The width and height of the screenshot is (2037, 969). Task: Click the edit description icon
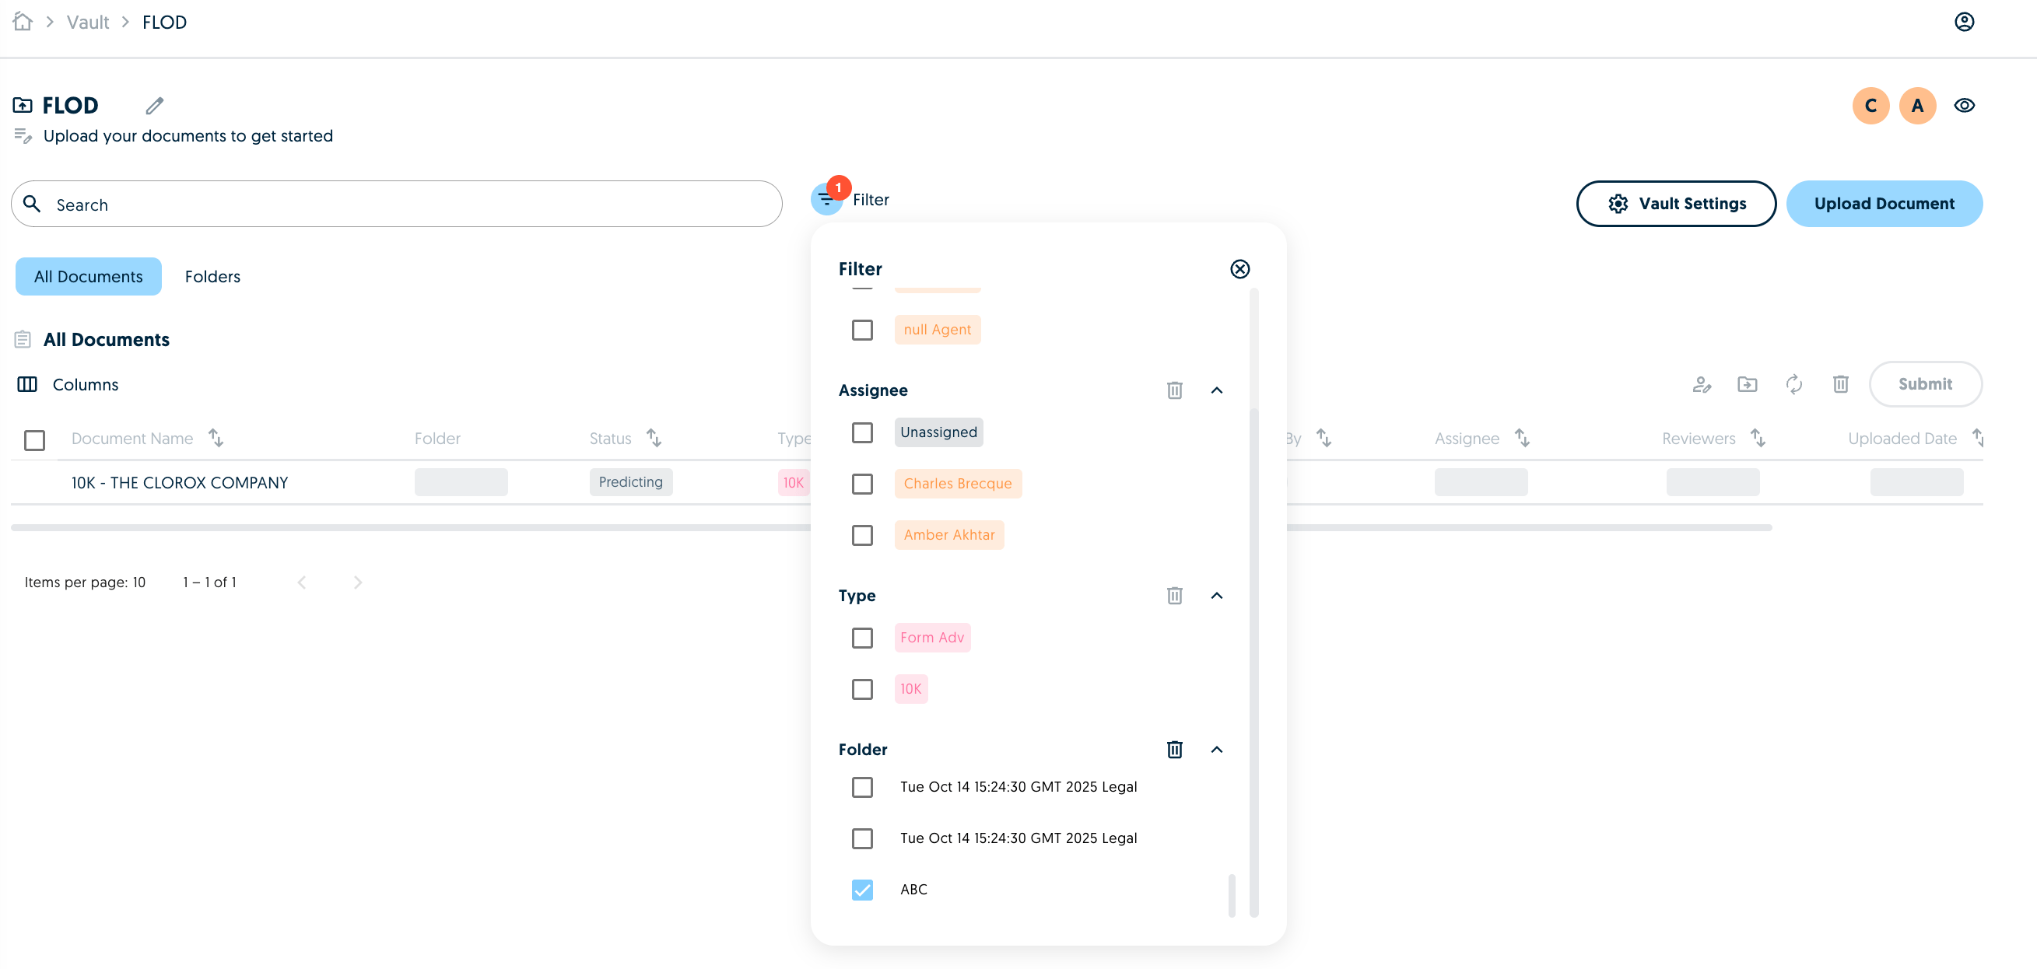point(23,136)
